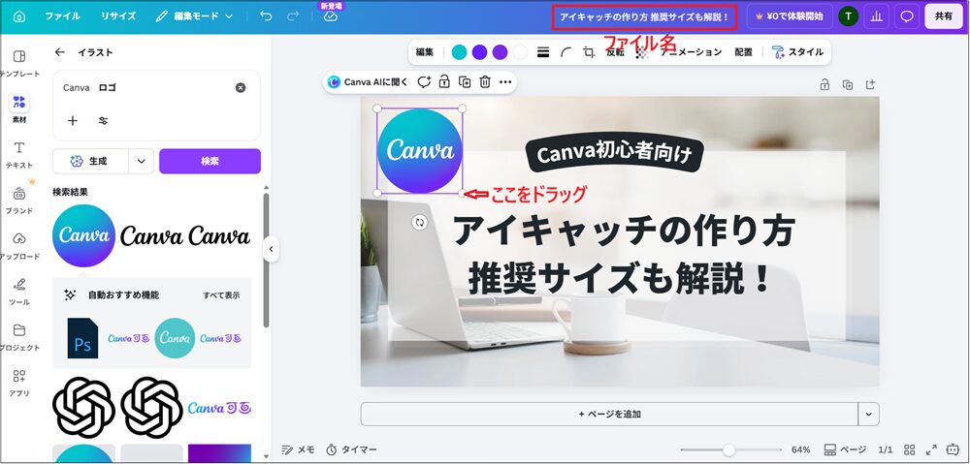The image size is (970, 464).
Task: Open the リサイズ menu
Action: [x=118, y=16]
